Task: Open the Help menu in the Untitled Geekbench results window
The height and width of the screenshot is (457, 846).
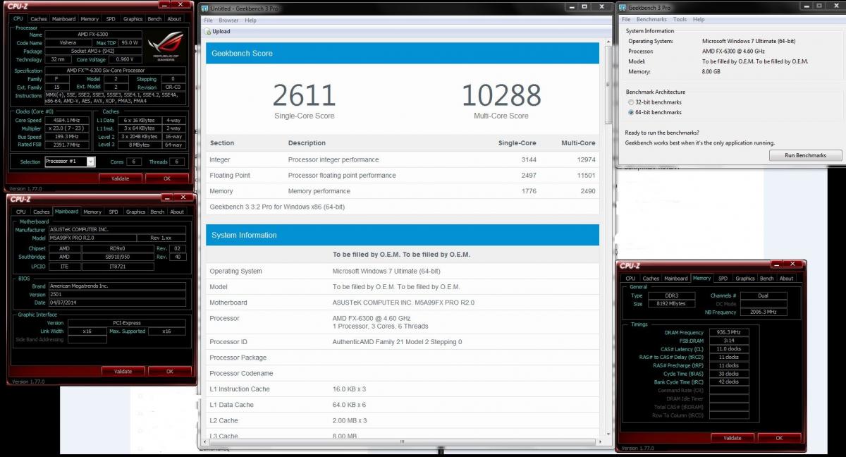Action: [251, 20]
